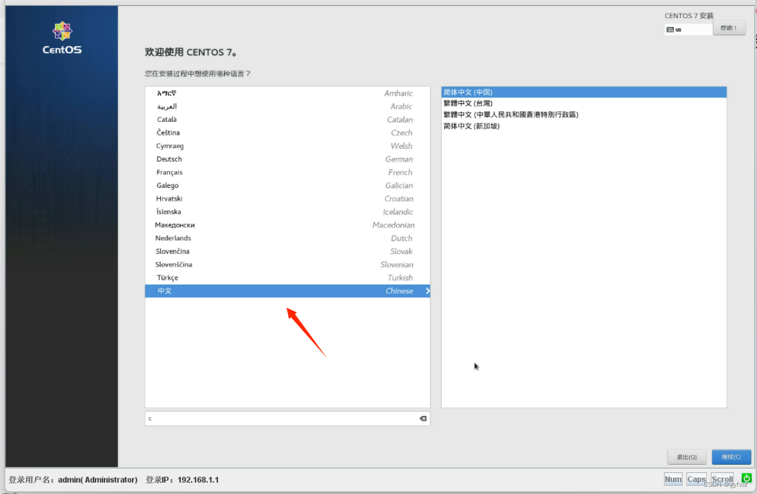
Task: Toggle the Caps lock indicator
Action: point(696,479)
